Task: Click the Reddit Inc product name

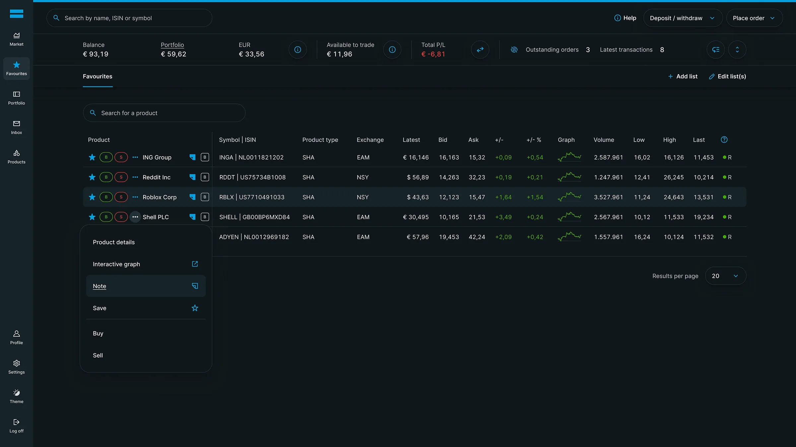Action: (157, 177)
